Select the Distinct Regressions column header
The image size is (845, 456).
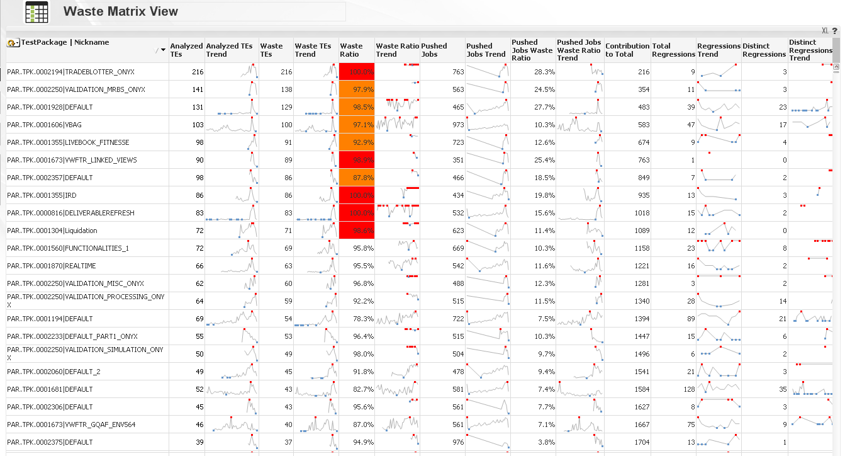[763, 50]
